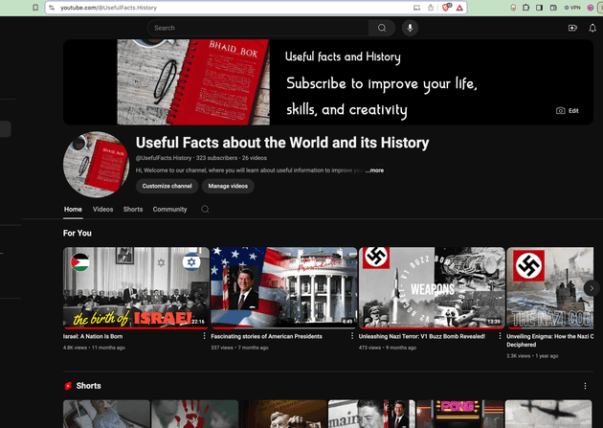Click Customize channel button
The width and height of the screenshot is (603, 428).
pyautogui.click(x=167, y=186)
